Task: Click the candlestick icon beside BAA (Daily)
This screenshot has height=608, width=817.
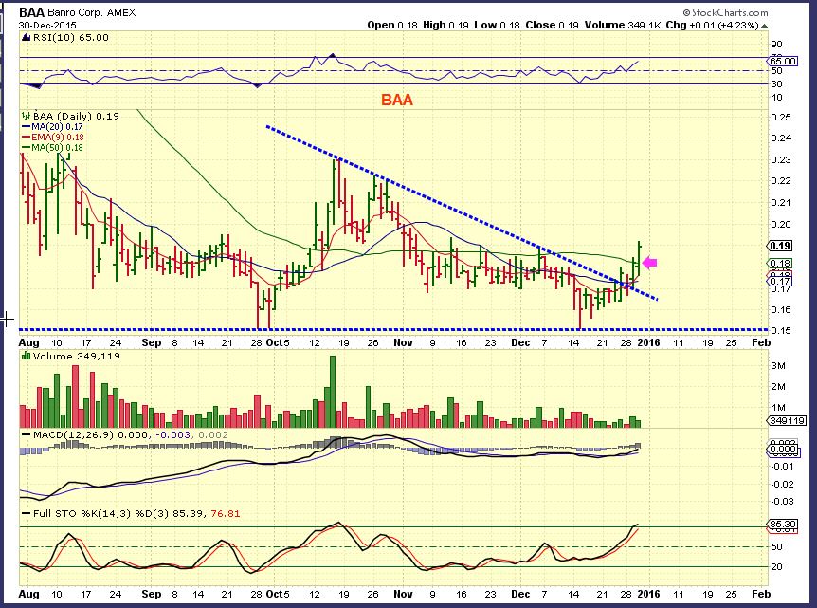Action: coord(26,116)
